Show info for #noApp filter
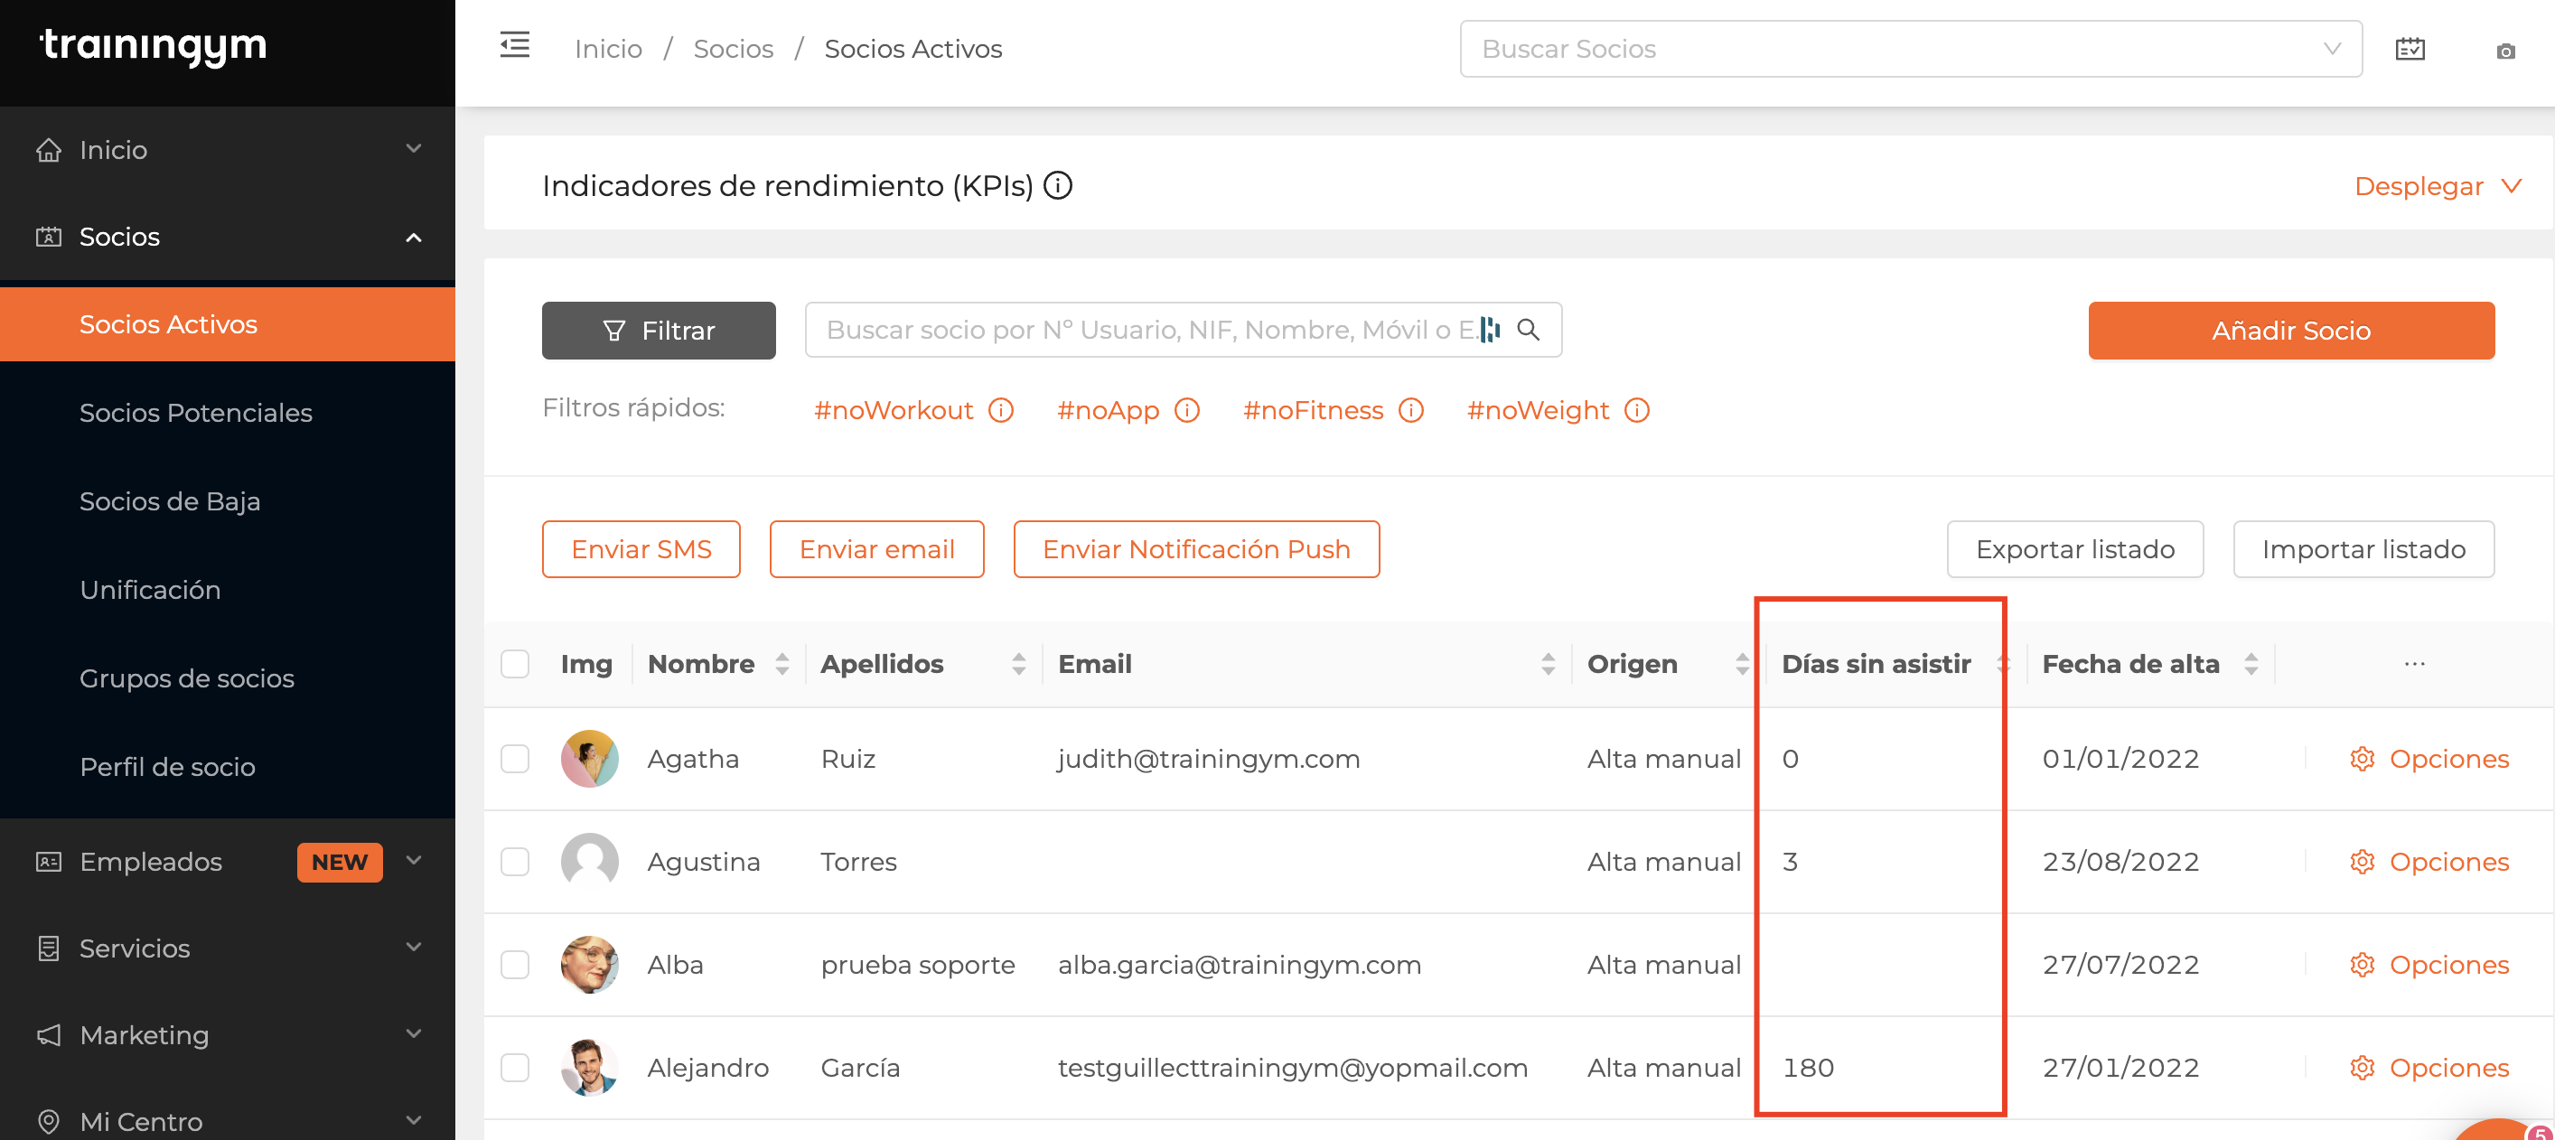Viewport: 2555px width, 1140px height. point(1187,410)
